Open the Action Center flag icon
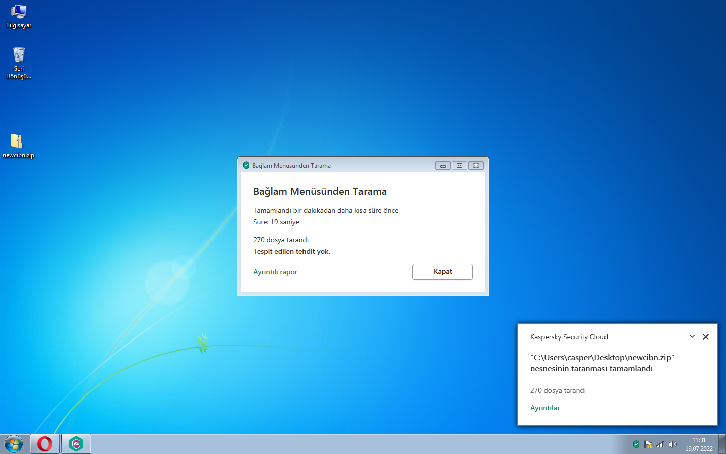 (648, 444)
